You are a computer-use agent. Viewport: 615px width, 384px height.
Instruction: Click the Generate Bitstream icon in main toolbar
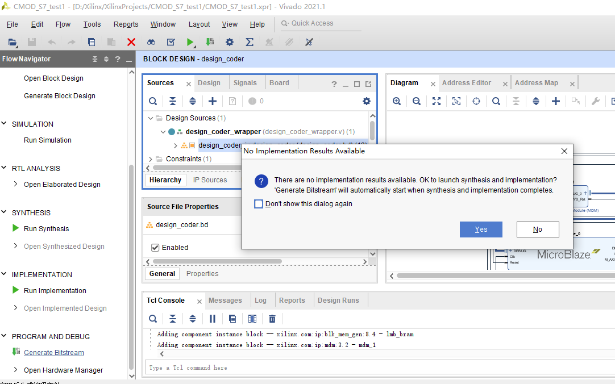(210, 42)
